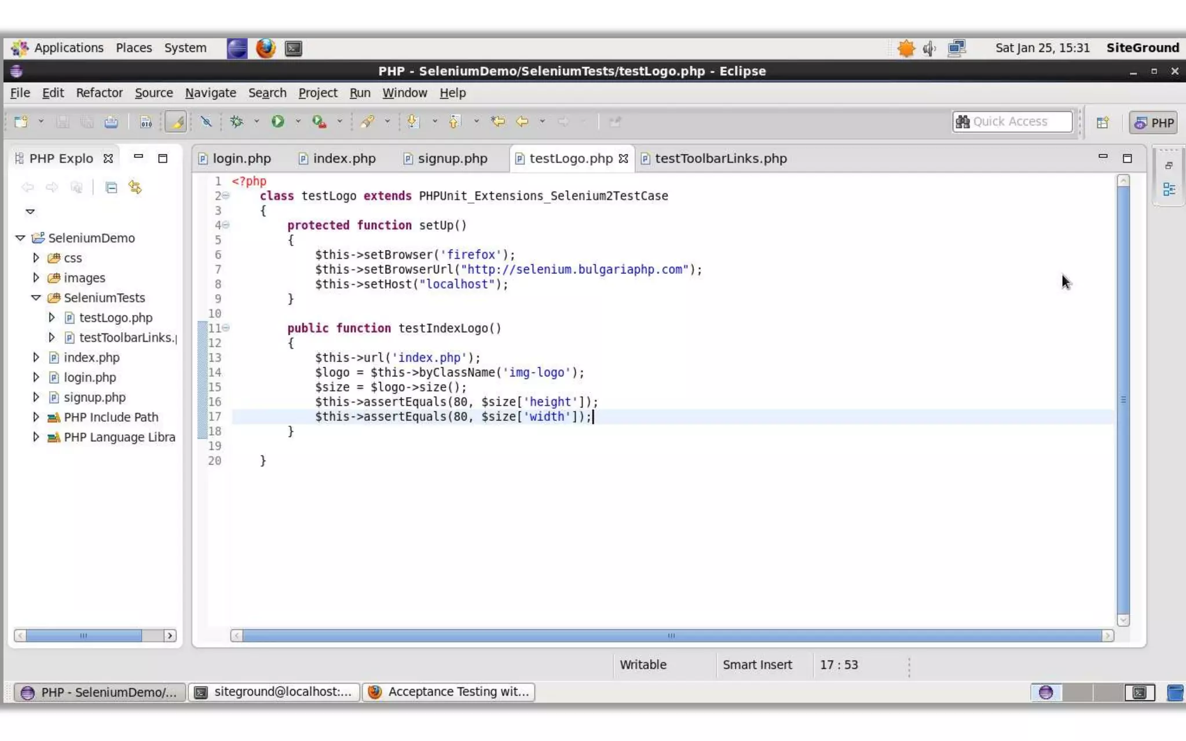Click the PHP perspective button

1154,123
